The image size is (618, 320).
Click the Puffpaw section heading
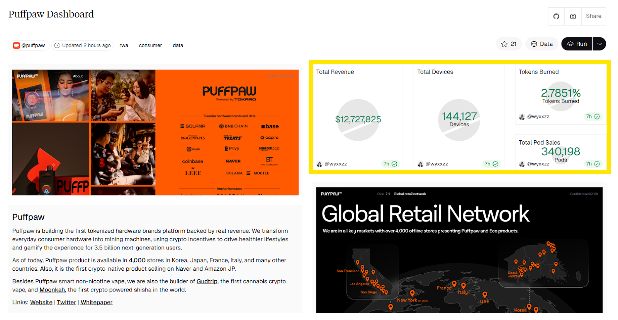tap(28, 217)
